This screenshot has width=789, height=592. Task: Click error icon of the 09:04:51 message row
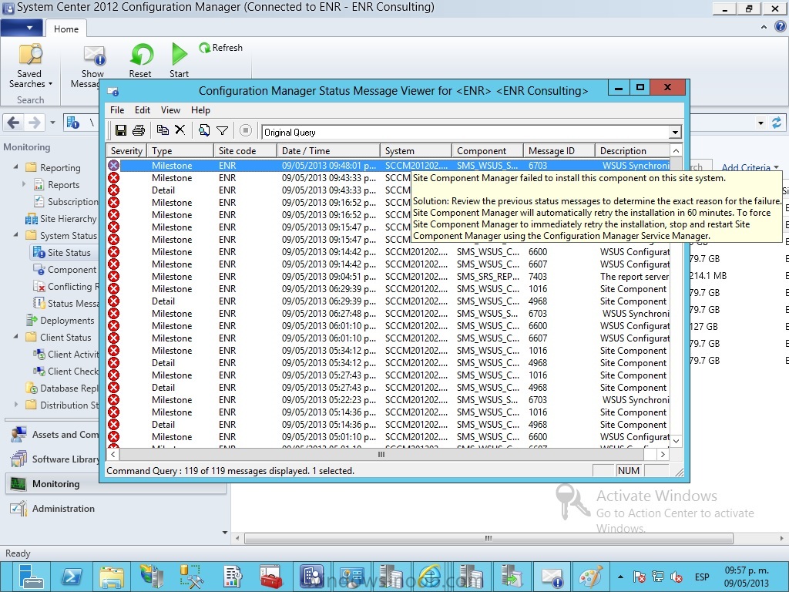click(x=114, y=277)
